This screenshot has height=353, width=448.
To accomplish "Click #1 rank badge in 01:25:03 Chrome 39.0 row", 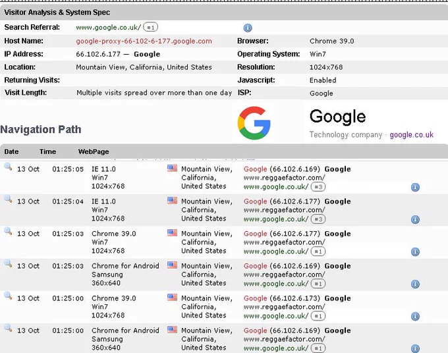I will click(x=318, y=252).
